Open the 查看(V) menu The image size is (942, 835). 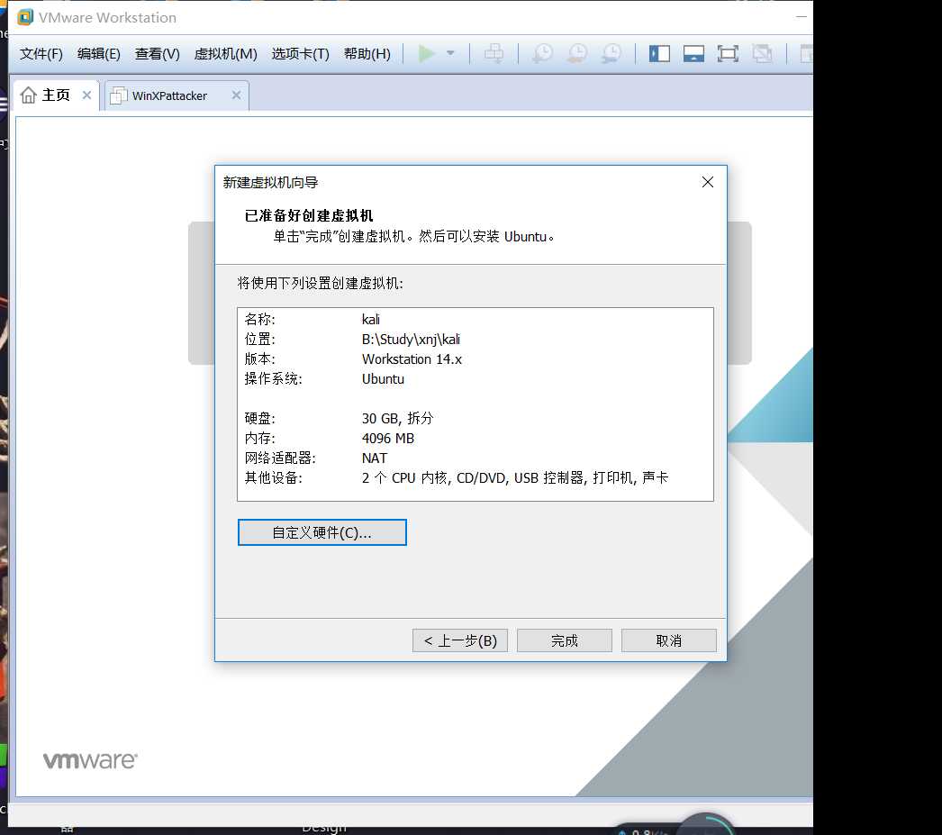pos(157,54)
